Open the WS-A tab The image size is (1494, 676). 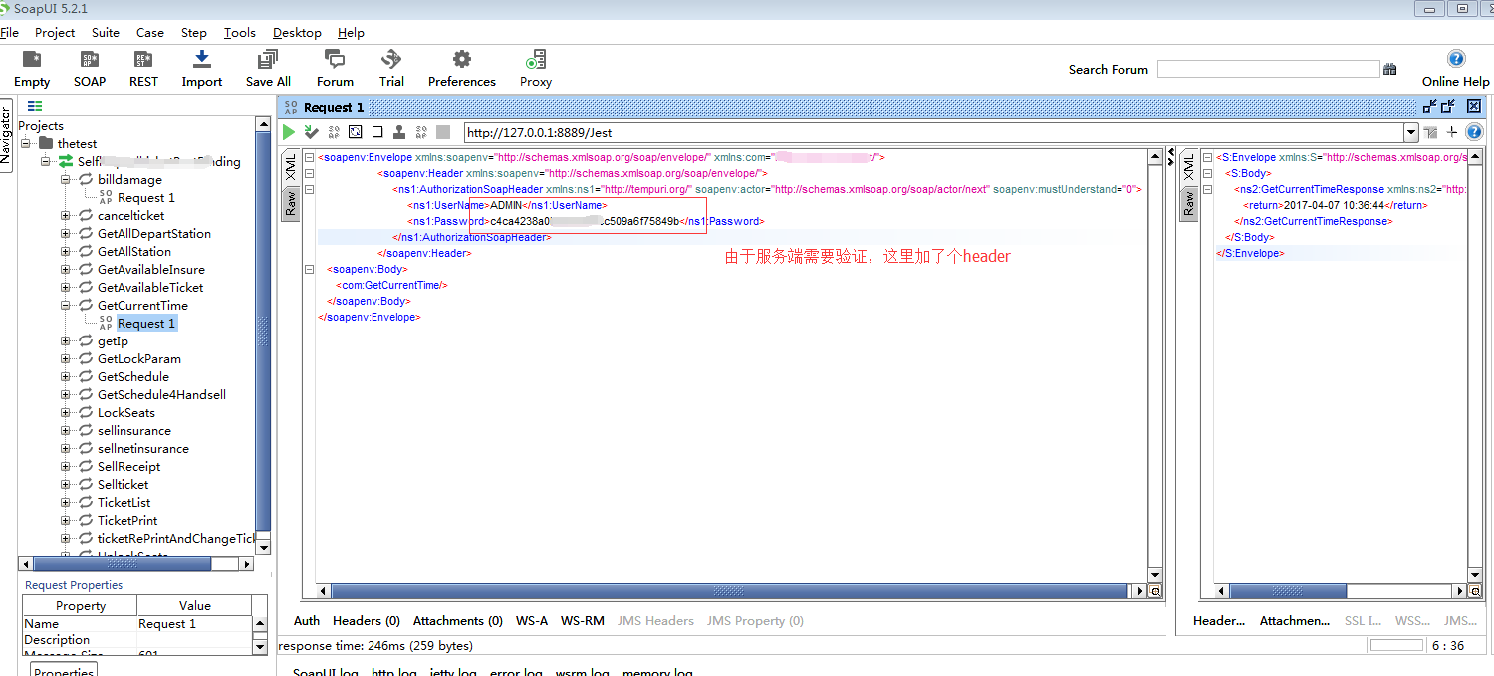[x=532, y=620]
